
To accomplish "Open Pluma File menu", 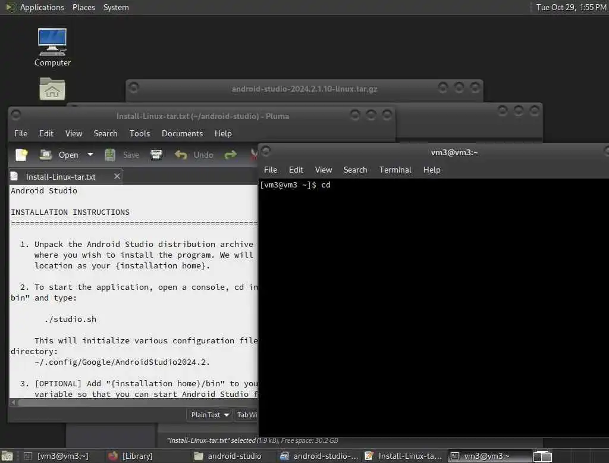I will tap(21, 133).
